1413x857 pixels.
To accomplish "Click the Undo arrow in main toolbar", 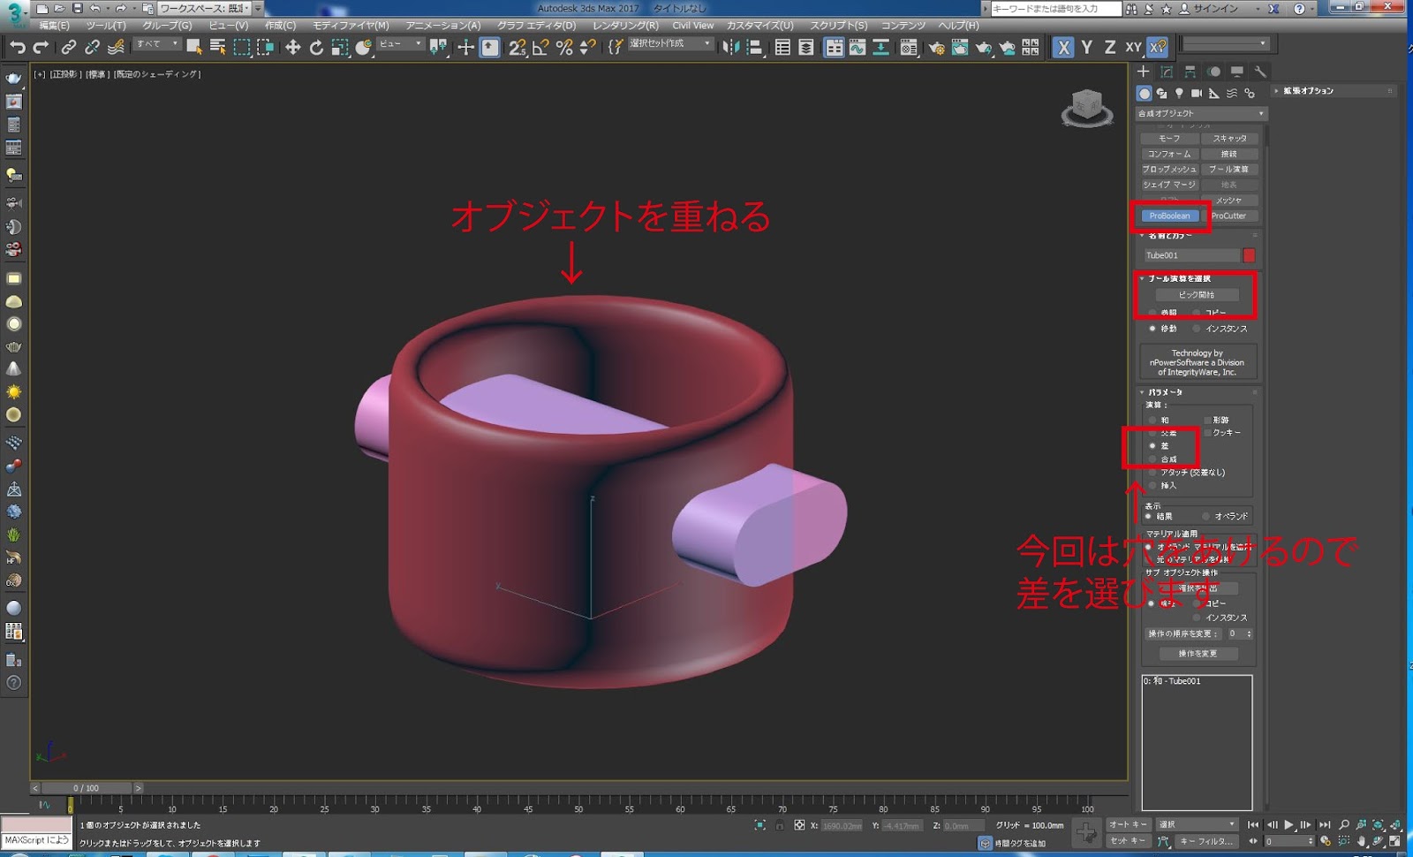I will coord(18,48).
